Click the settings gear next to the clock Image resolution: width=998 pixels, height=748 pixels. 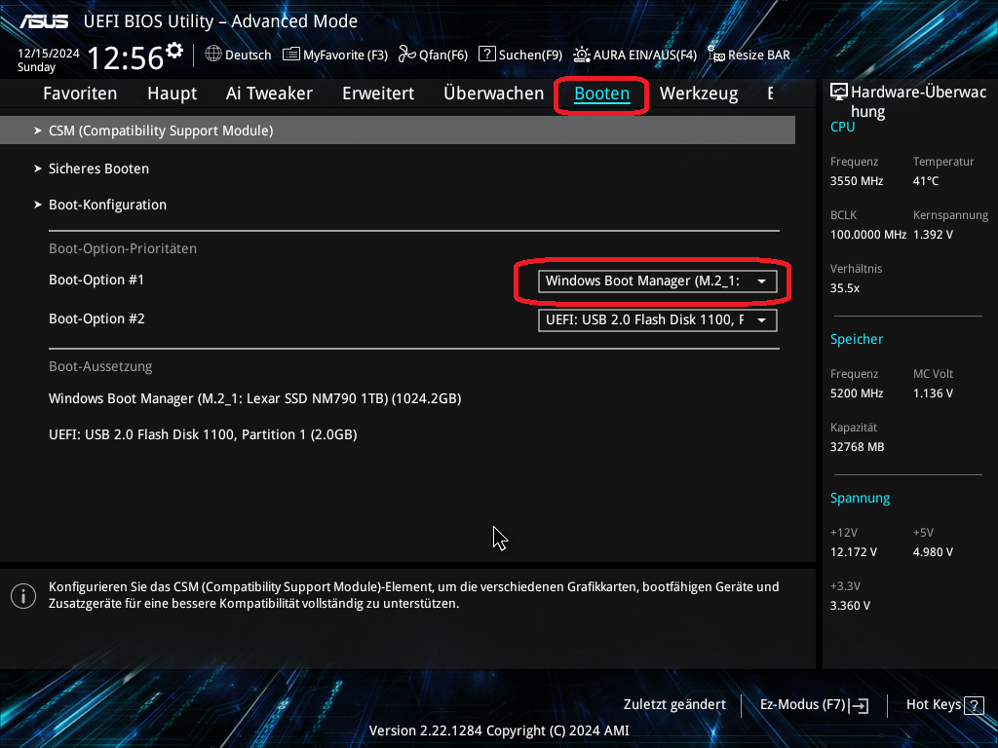pyautogui.click(x=173, y=51)
